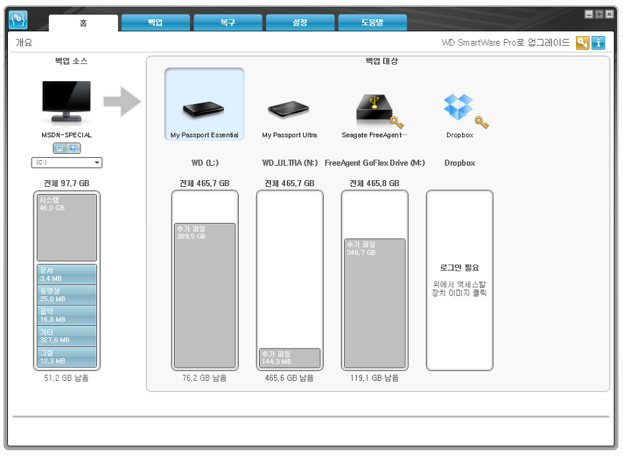Screen dimensions: 623x456
Task: Open the 도움말 tab
Action: (x=372, y=22)
